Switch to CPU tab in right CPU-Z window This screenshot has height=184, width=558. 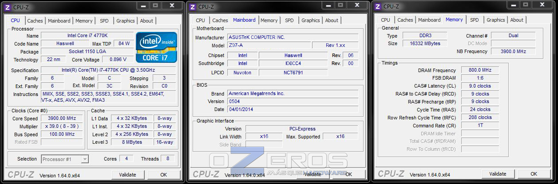(386, 20)
